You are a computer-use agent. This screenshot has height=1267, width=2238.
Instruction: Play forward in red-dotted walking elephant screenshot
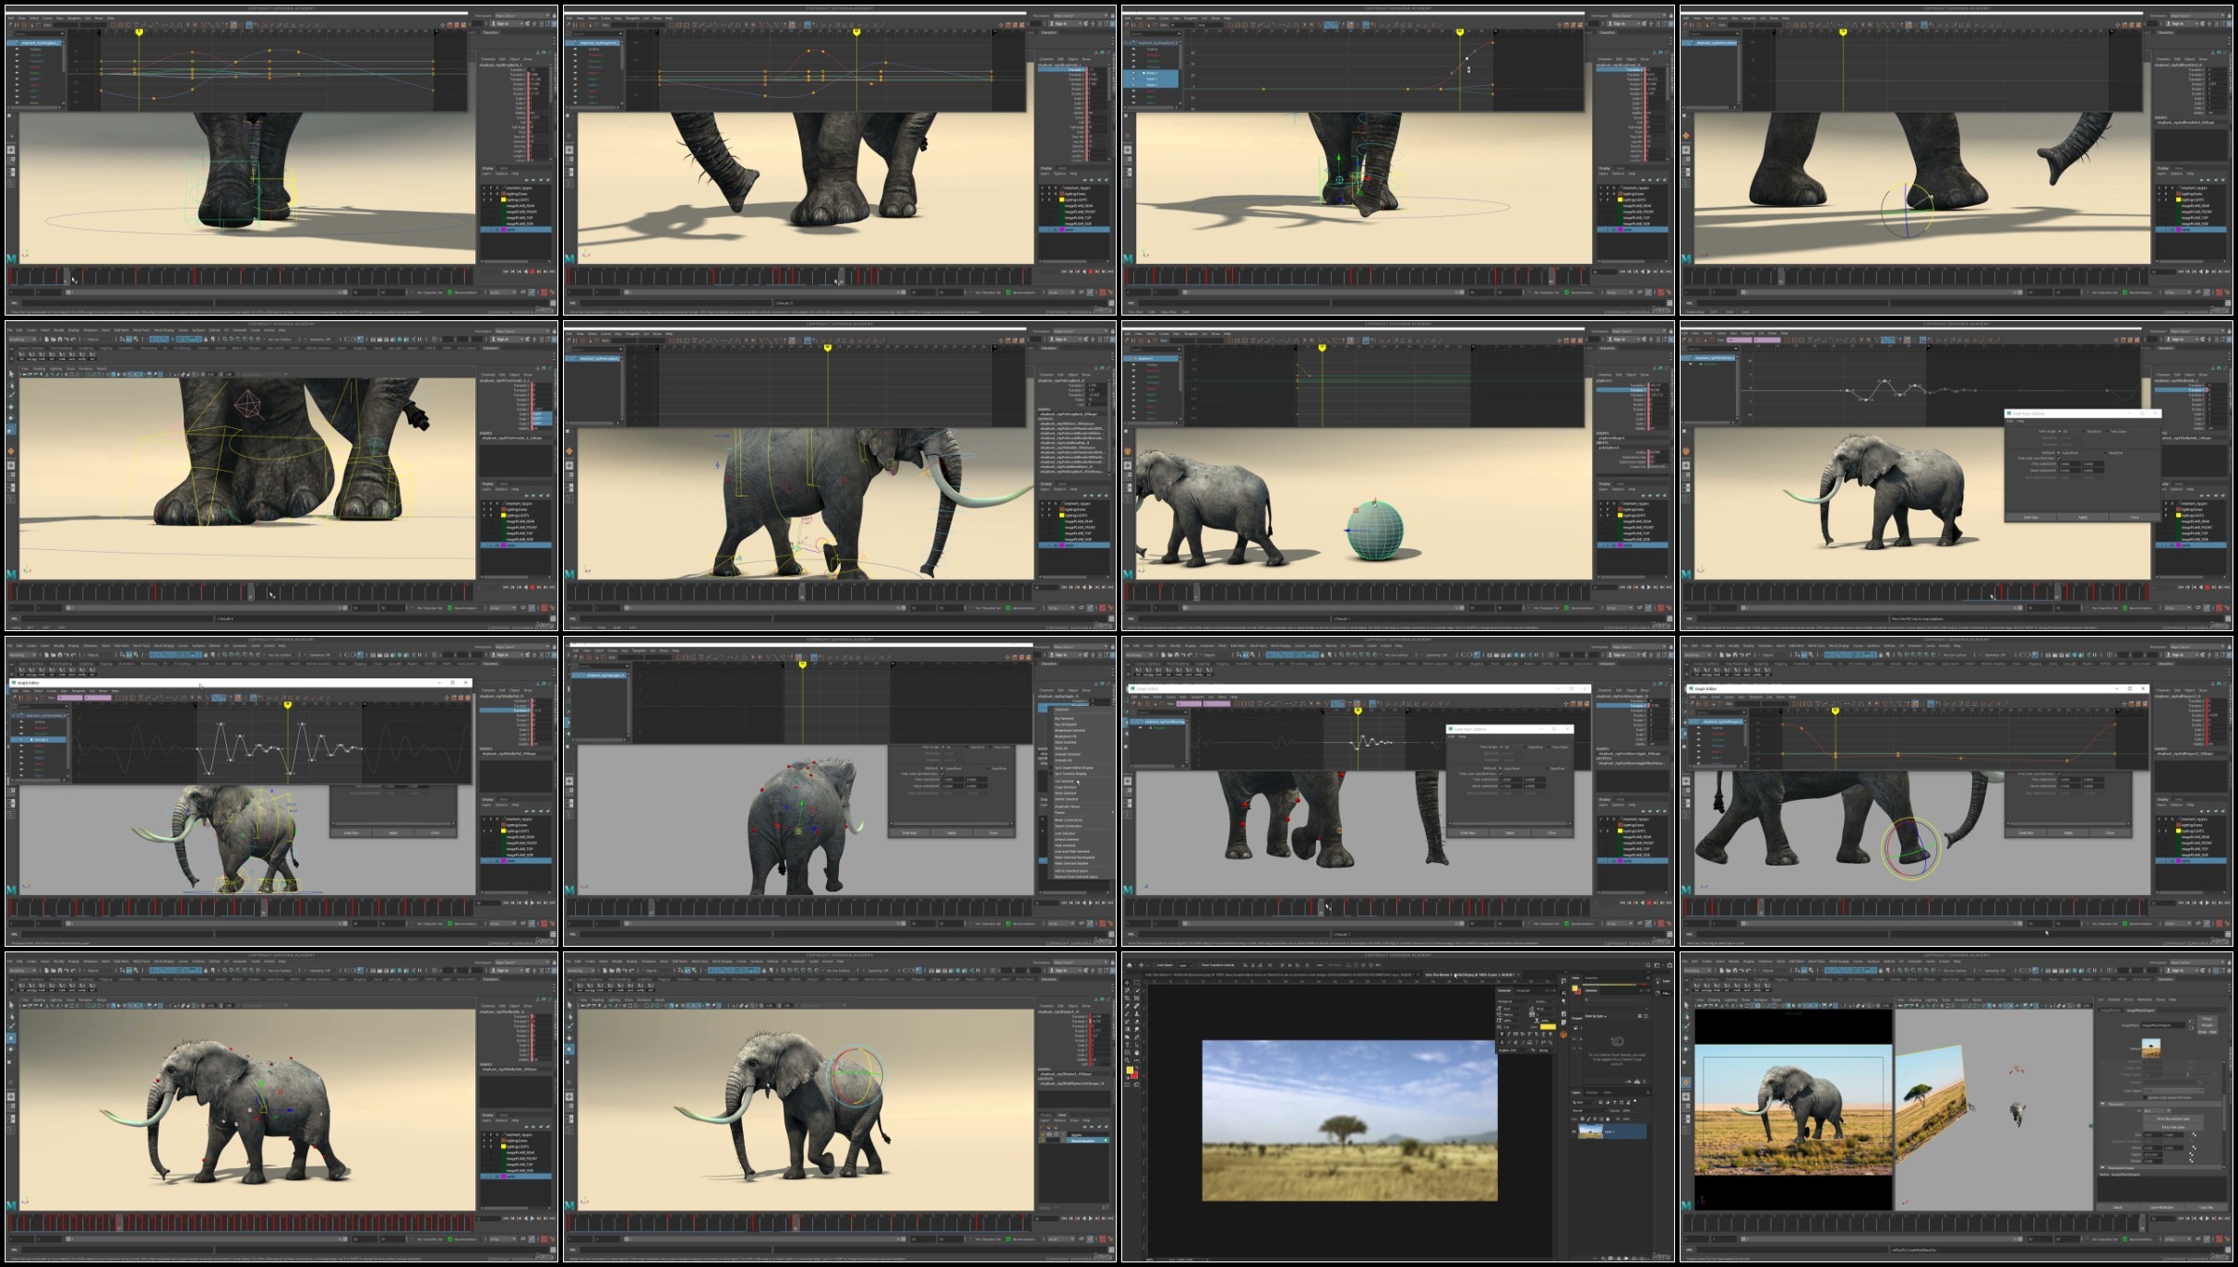[532, 1219]
